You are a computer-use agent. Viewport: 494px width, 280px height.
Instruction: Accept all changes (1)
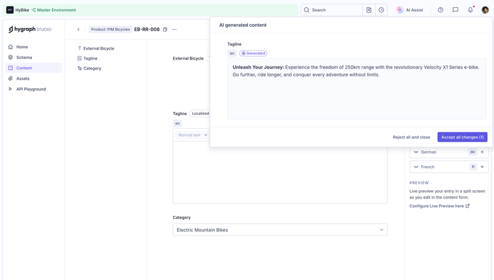[x=462, y=137]
